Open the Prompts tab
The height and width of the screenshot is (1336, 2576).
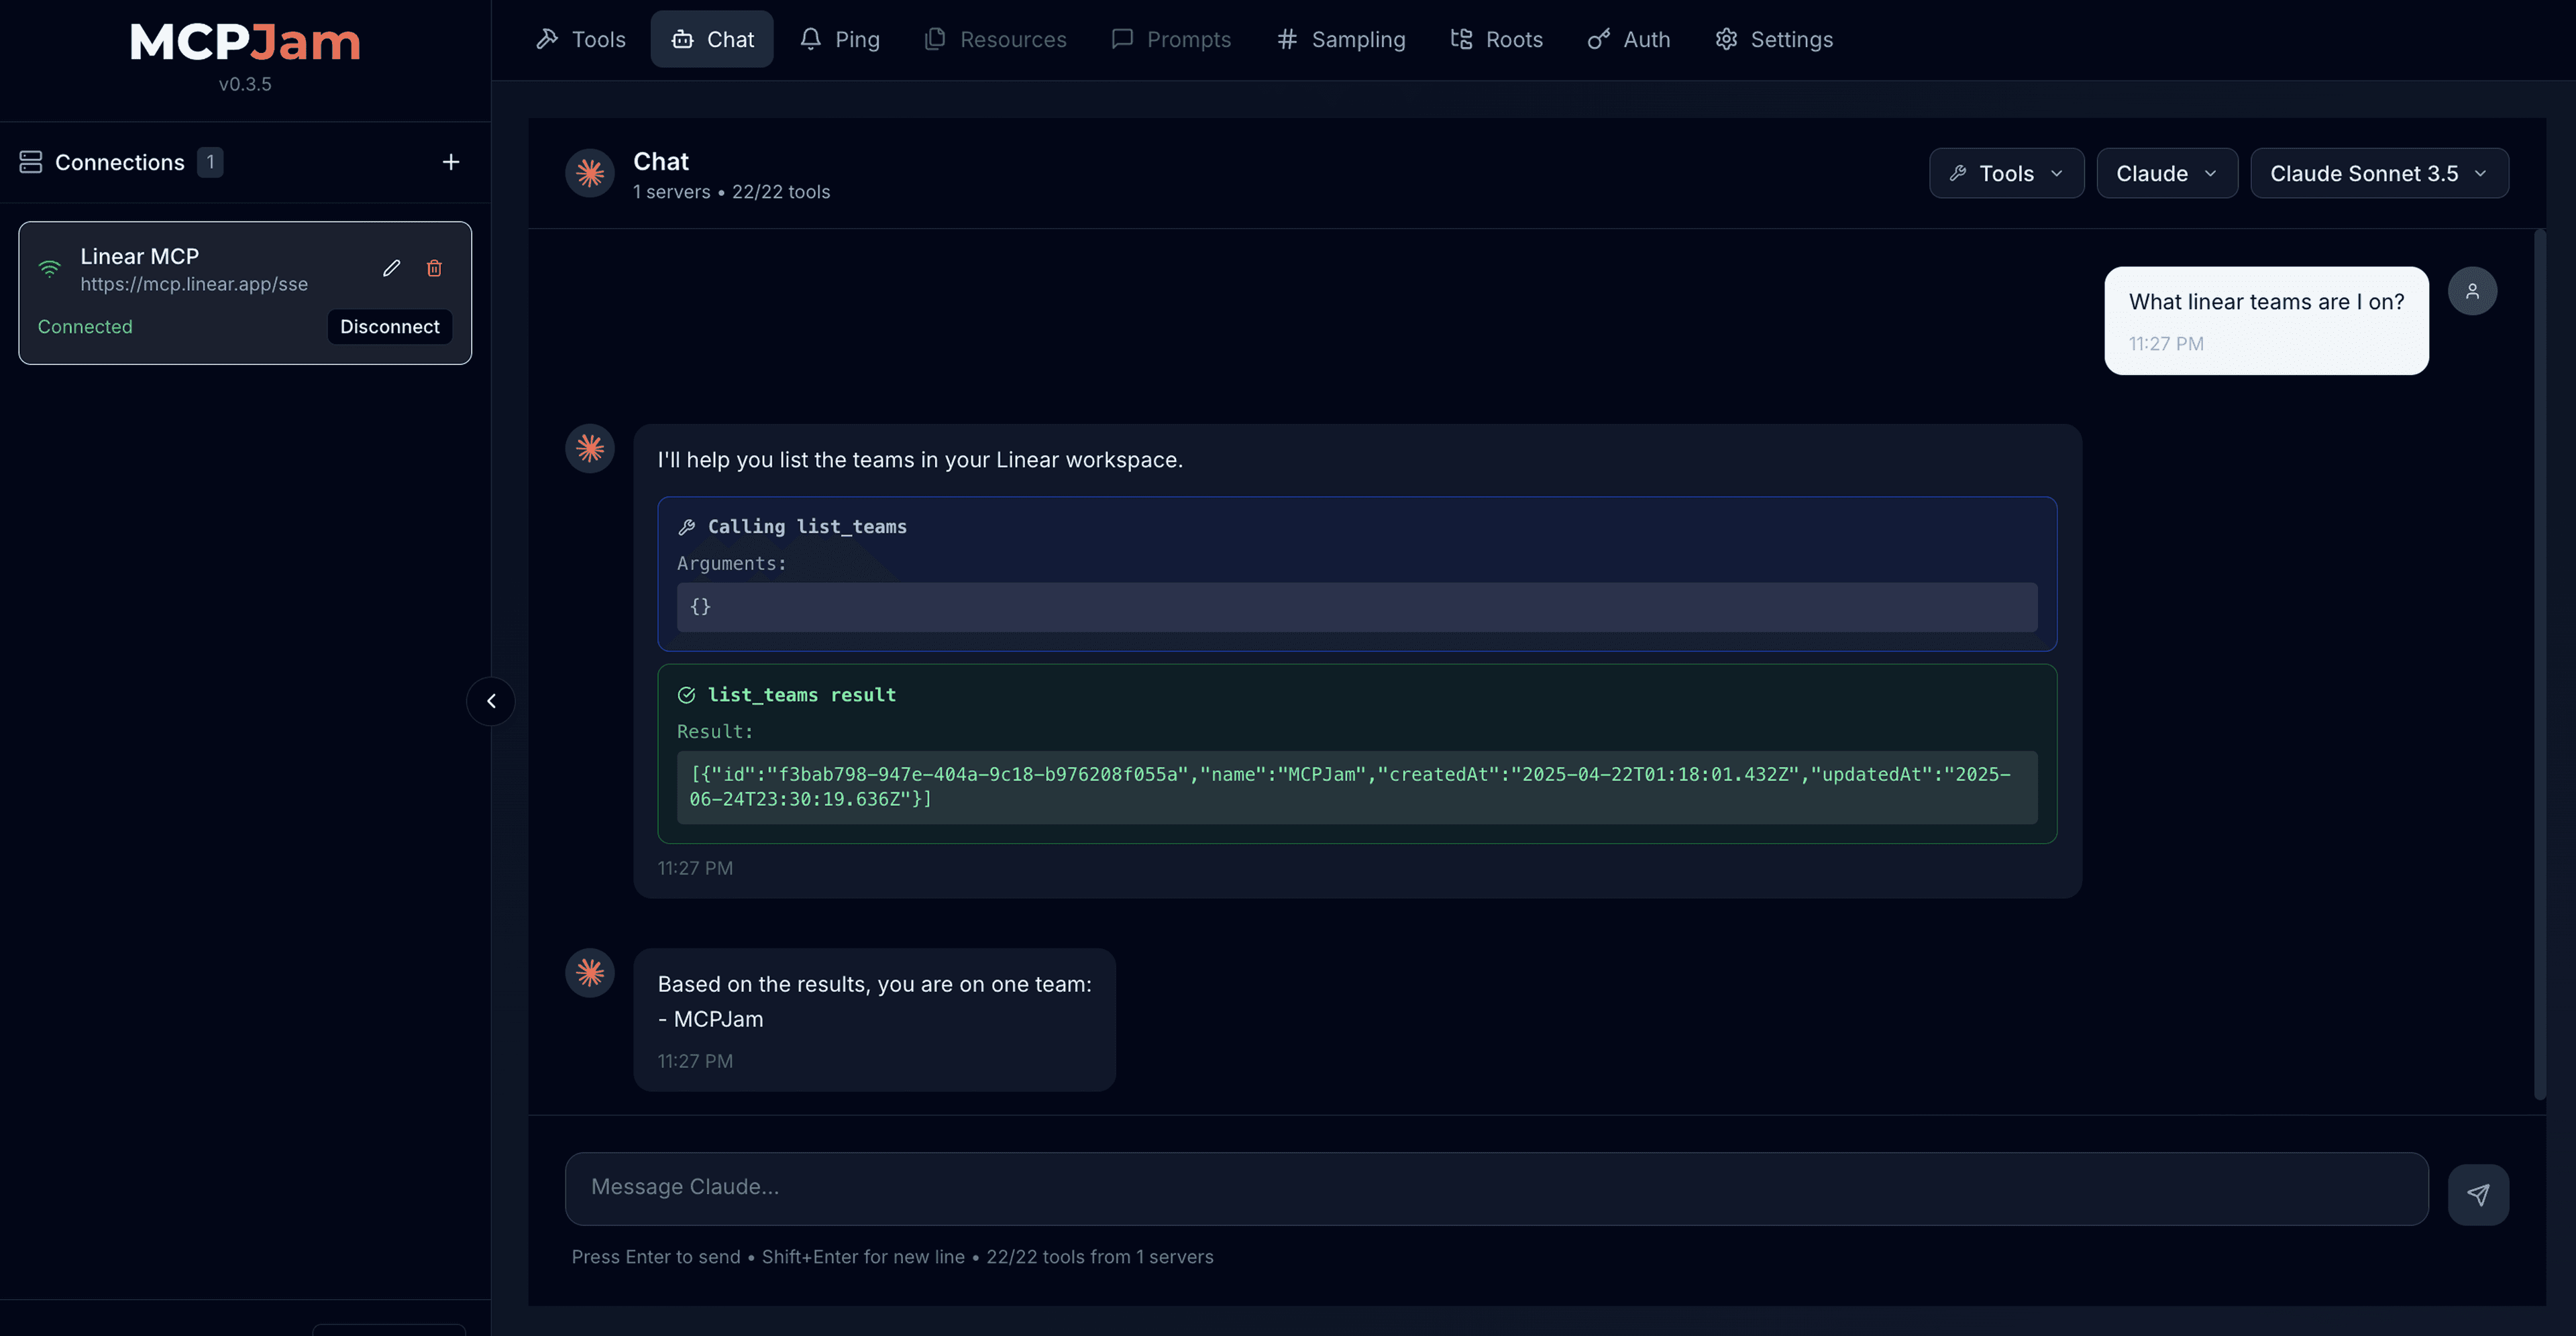1171,39
